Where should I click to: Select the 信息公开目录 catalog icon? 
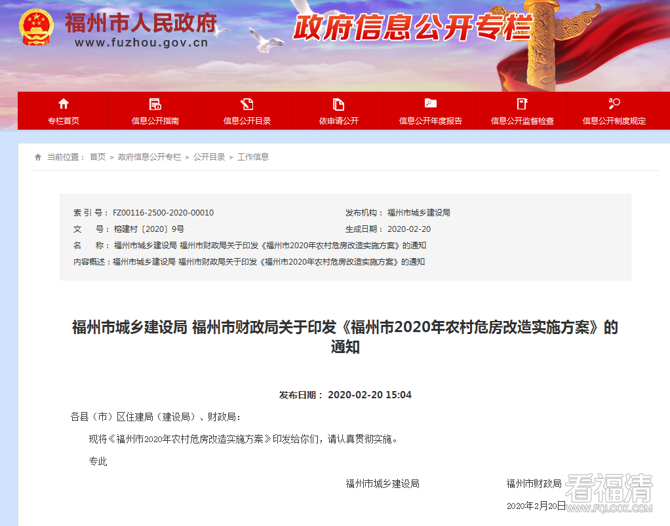247,103
